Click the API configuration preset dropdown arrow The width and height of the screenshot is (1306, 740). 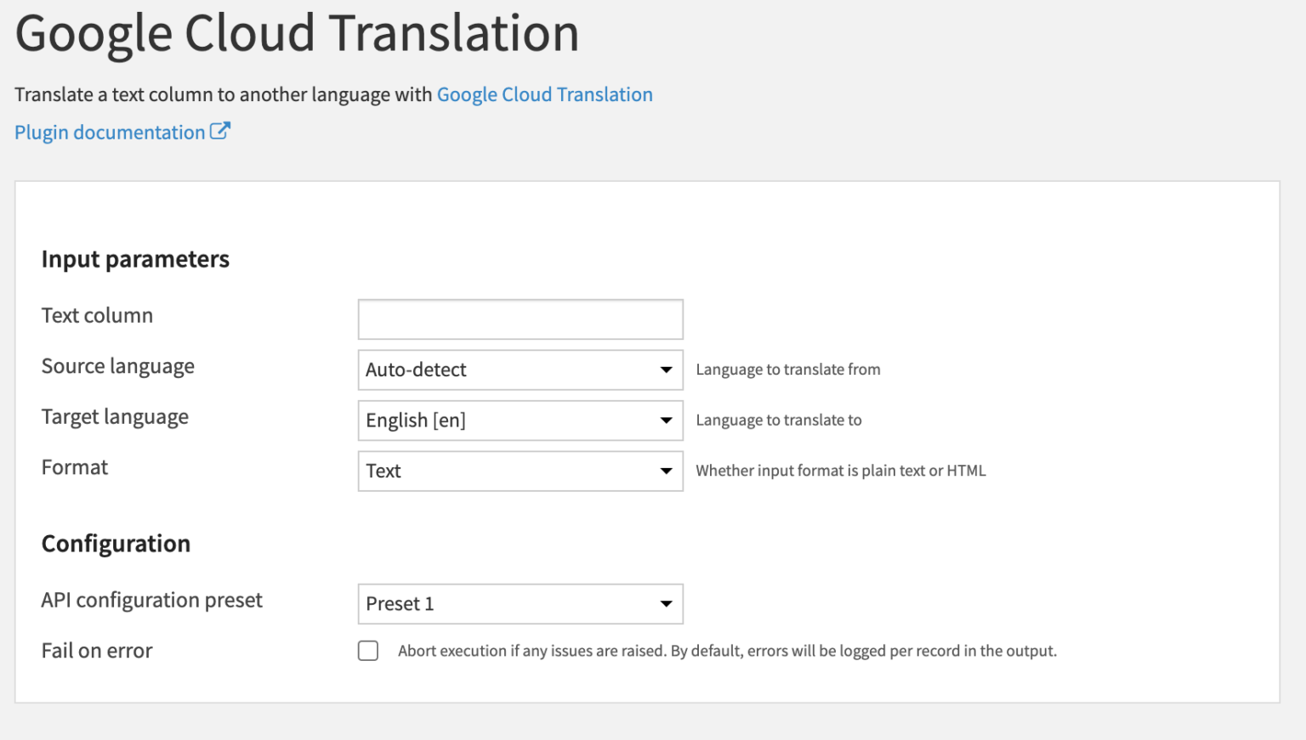coord(666,603)
